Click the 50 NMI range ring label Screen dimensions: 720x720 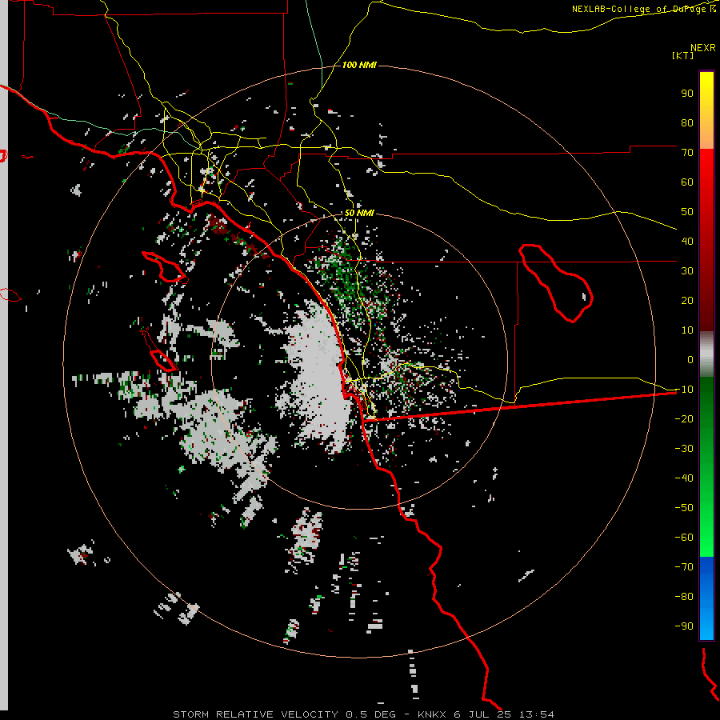coord(359,213)
